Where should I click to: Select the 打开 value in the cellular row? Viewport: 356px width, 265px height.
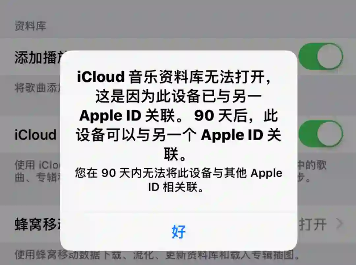tap(313, 224)
